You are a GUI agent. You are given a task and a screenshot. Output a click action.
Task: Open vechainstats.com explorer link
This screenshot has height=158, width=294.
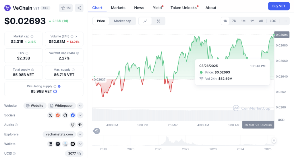click(59, 134)
